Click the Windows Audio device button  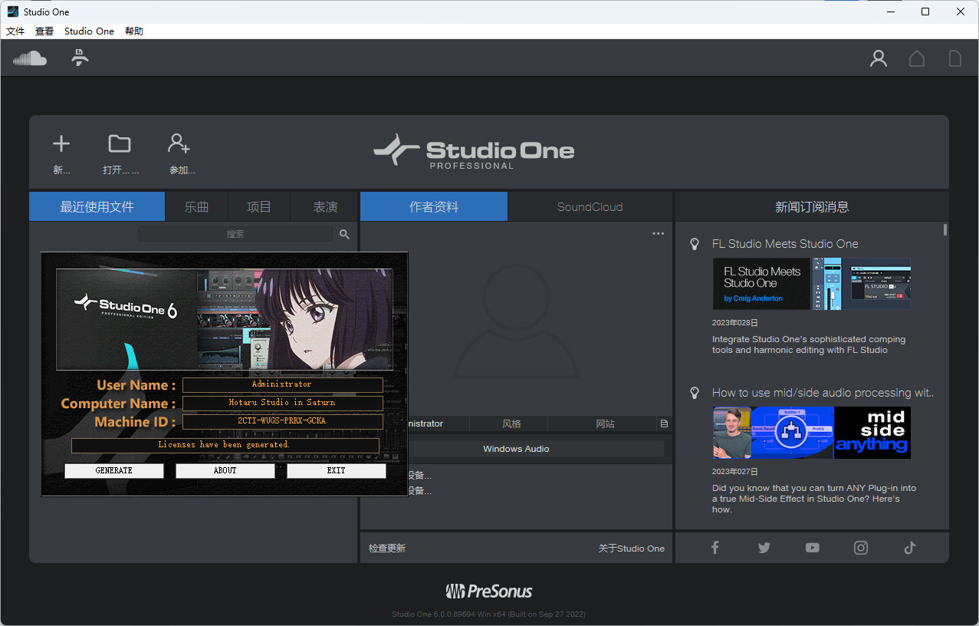pos(516,449)
